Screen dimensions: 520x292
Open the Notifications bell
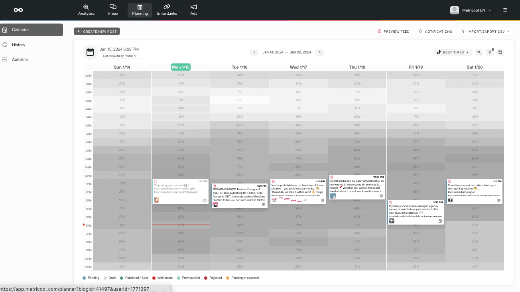tap(435, 31)
